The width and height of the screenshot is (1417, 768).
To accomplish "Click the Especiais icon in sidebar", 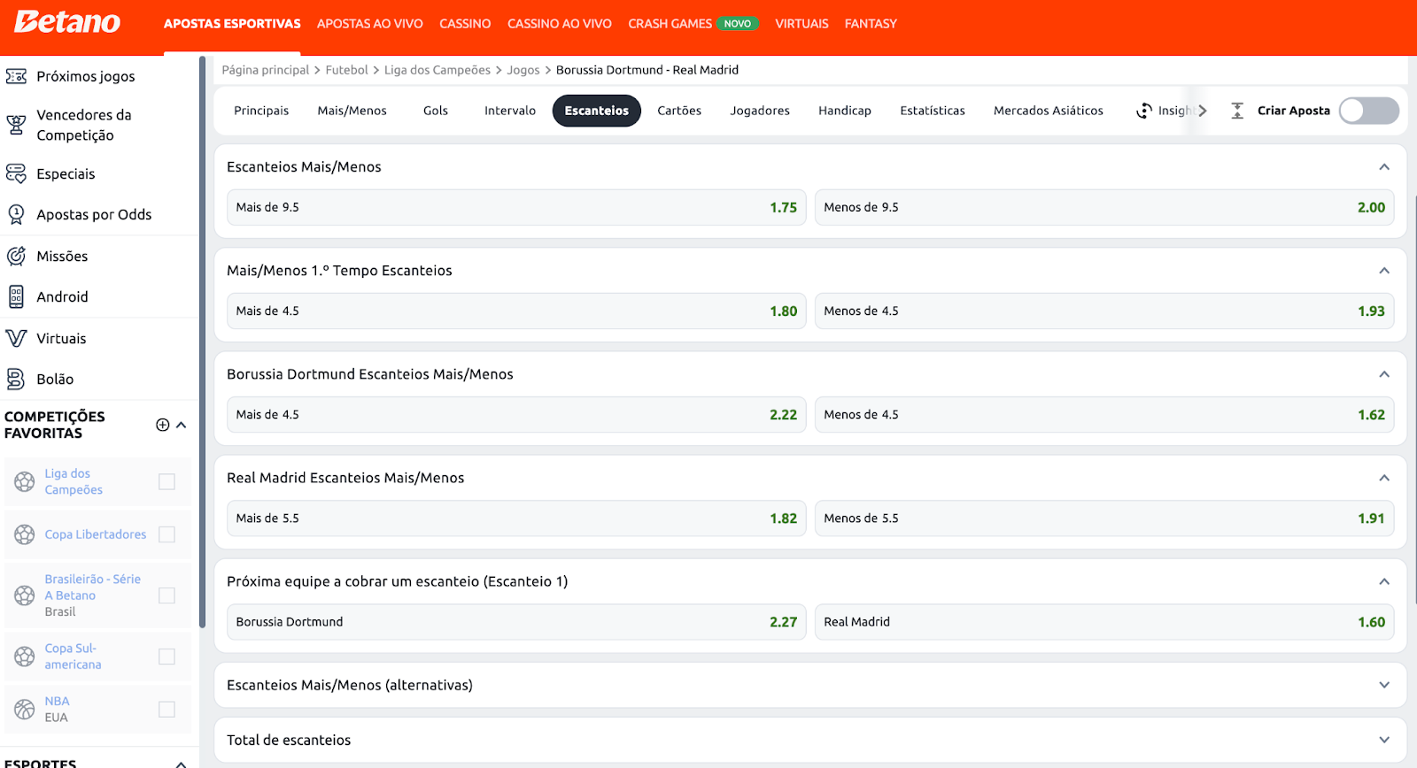I will point(16,173).
